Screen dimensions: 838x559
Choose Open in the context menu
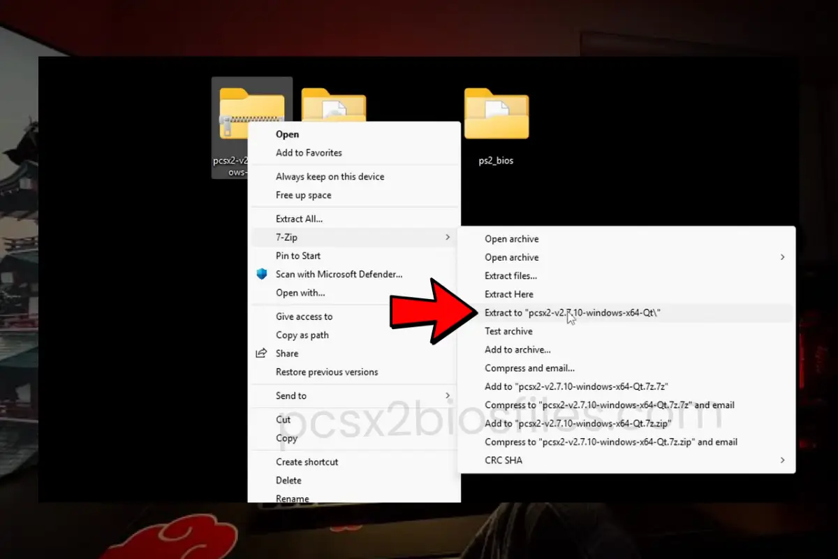pos(287,134)
